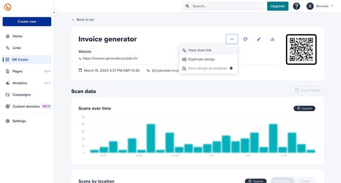Click the Time Period button
This screenshot has height=183, width=341.
click(x=307, y=90)
